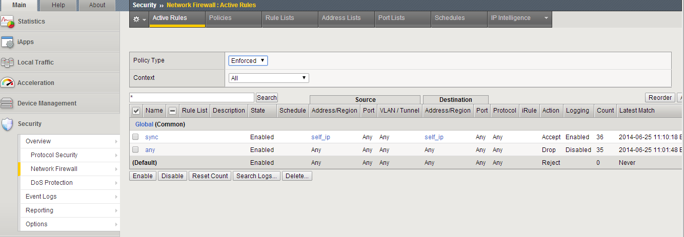
Task: Select Network Firewall in the Security submenu
Action: click(54, 169)
